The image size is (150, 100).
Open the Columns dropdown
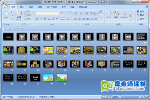[x=96, y=19]
